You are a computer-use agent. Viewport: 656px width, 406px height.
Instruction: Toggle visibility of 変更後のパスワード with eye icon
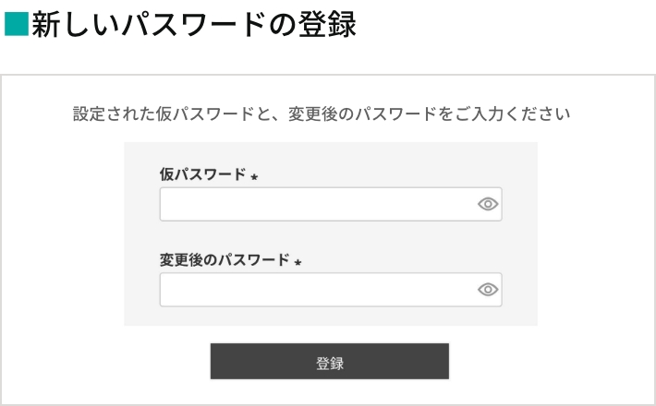click(488, 290)
